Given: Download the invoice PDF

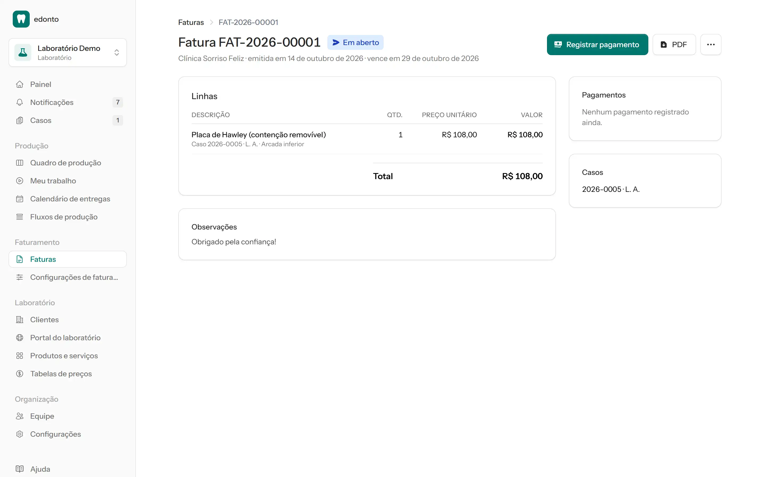Looking at the screenshot, I should click(674, 45).
